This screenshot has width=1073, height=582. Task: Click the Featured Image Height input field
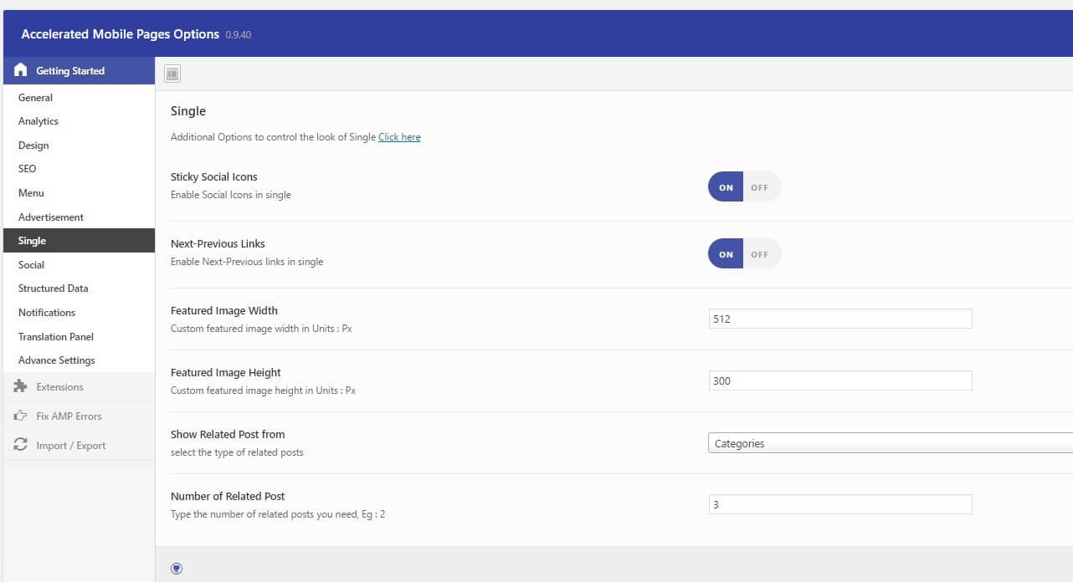840,380
